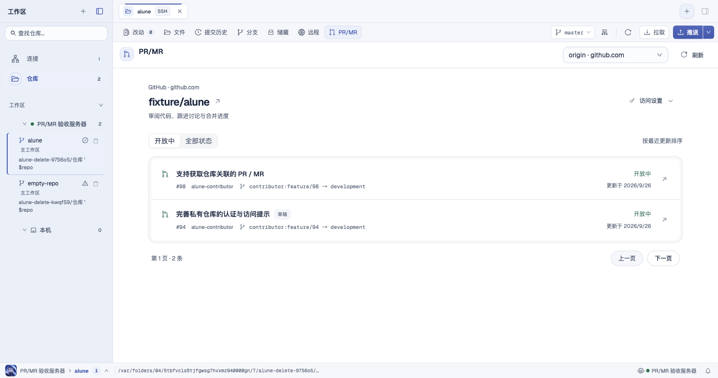This screenshot has width=718, height=378.
Task: Click the alune status check icon
Action: (x=85, y=140)
